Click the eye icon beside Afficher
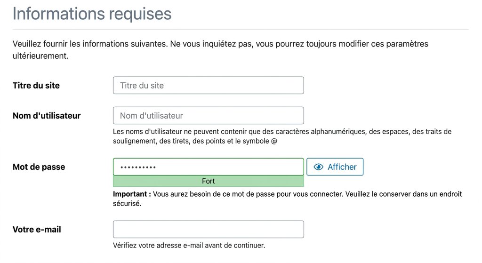 point(319,167)
